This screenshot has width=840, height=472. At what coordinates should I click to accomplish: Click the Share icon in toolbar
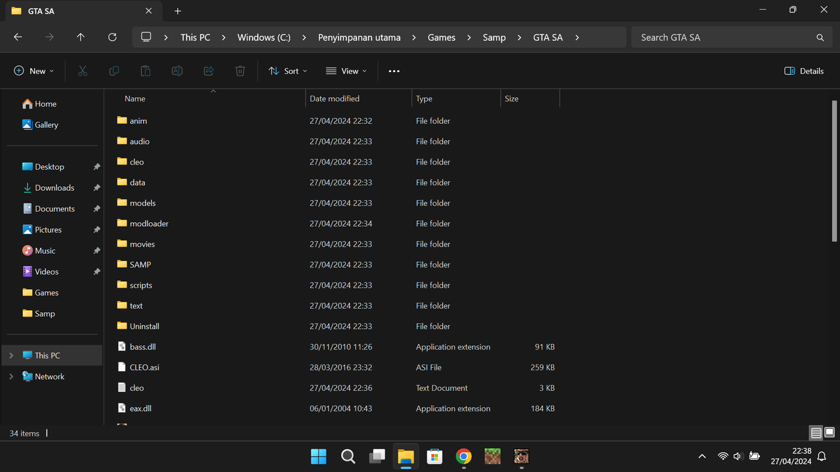pos(209,71)
